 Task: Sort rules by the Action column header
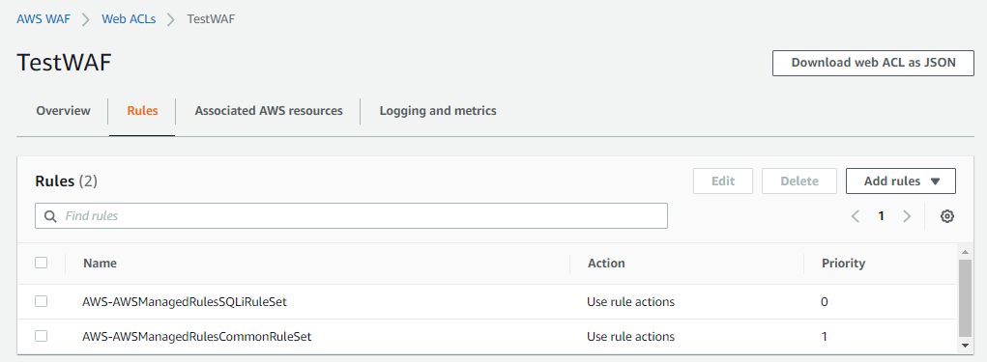click(x=605, y=264)
